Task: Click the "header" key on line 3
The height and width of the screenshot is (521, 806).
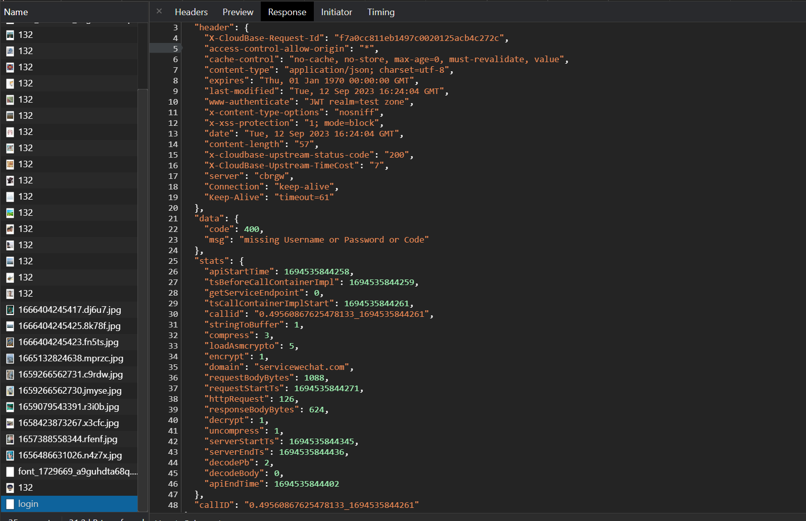Action: pos(214,27)
